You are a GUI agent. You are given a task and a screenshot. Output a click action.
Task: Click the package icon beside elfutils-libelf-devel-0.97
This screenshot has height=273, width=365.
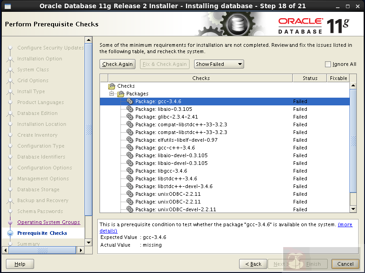click(x=130, y=140)
